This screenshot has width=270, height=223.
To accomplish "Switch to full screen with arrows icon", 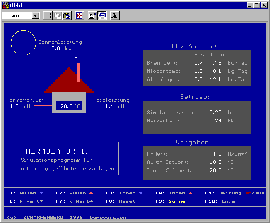I will [79, 16].
